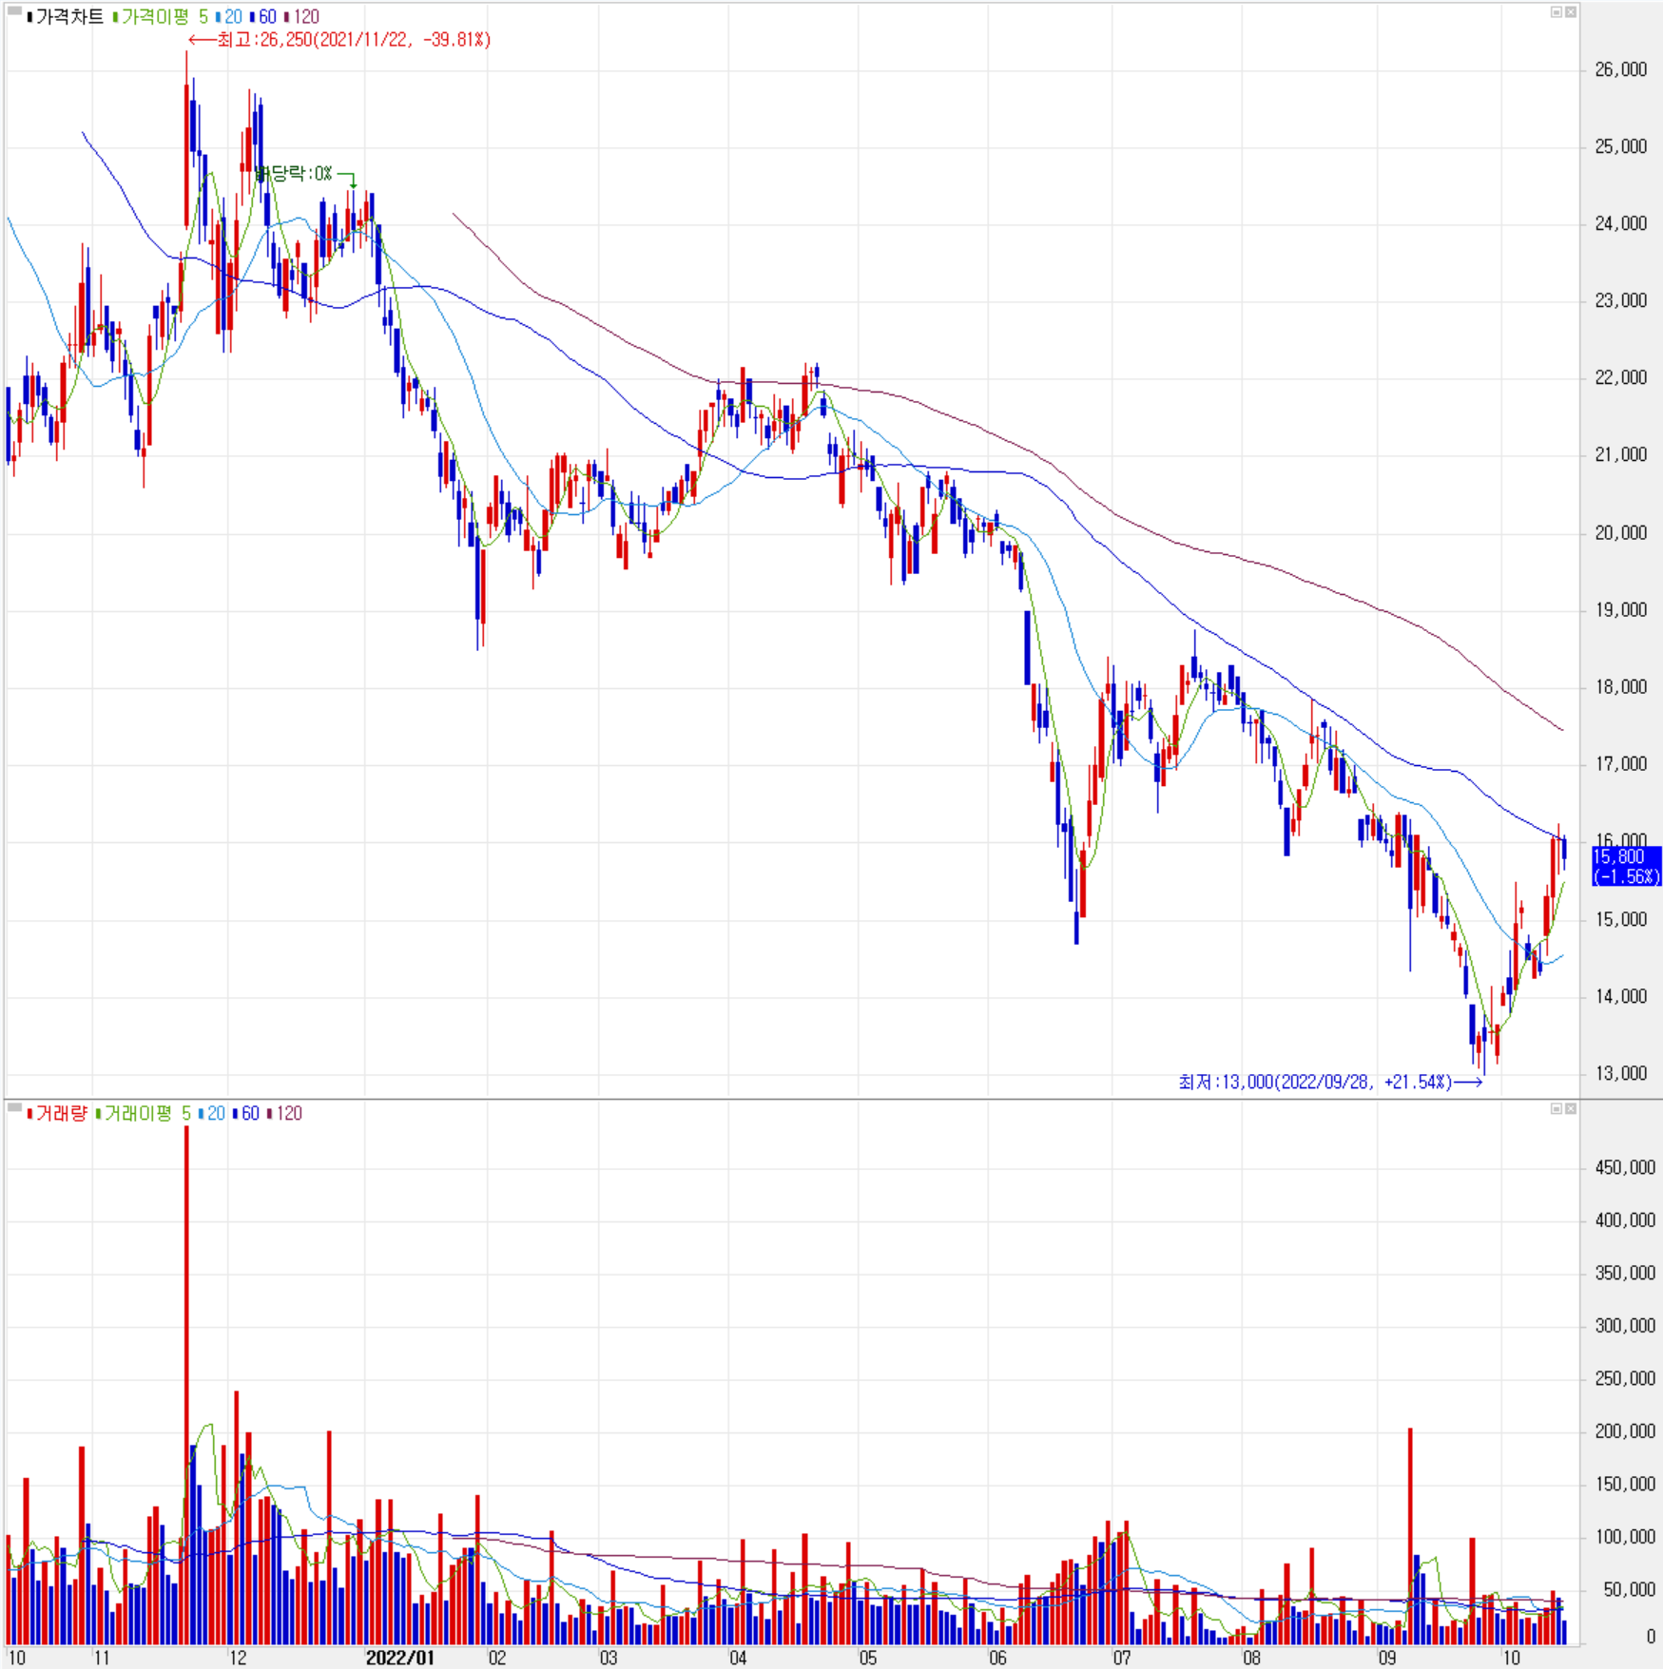
Task: Click the tallest red volume spike bar
Action: click(x=186, y=1385)
